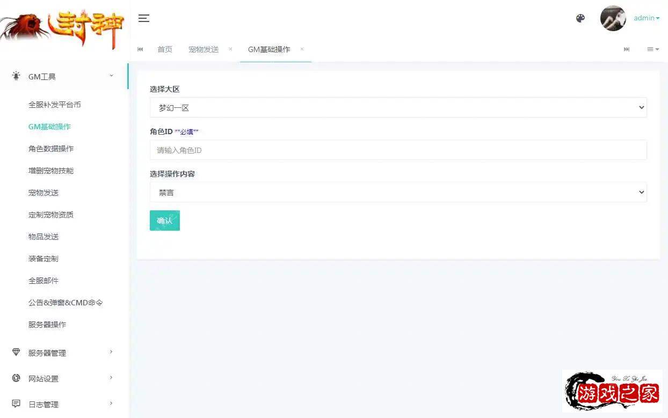Image resolution: width=668 pixels, height=418 pixels.
Task: Click the 服务器管理 diamond icon
Action: [x=16, y=353]
